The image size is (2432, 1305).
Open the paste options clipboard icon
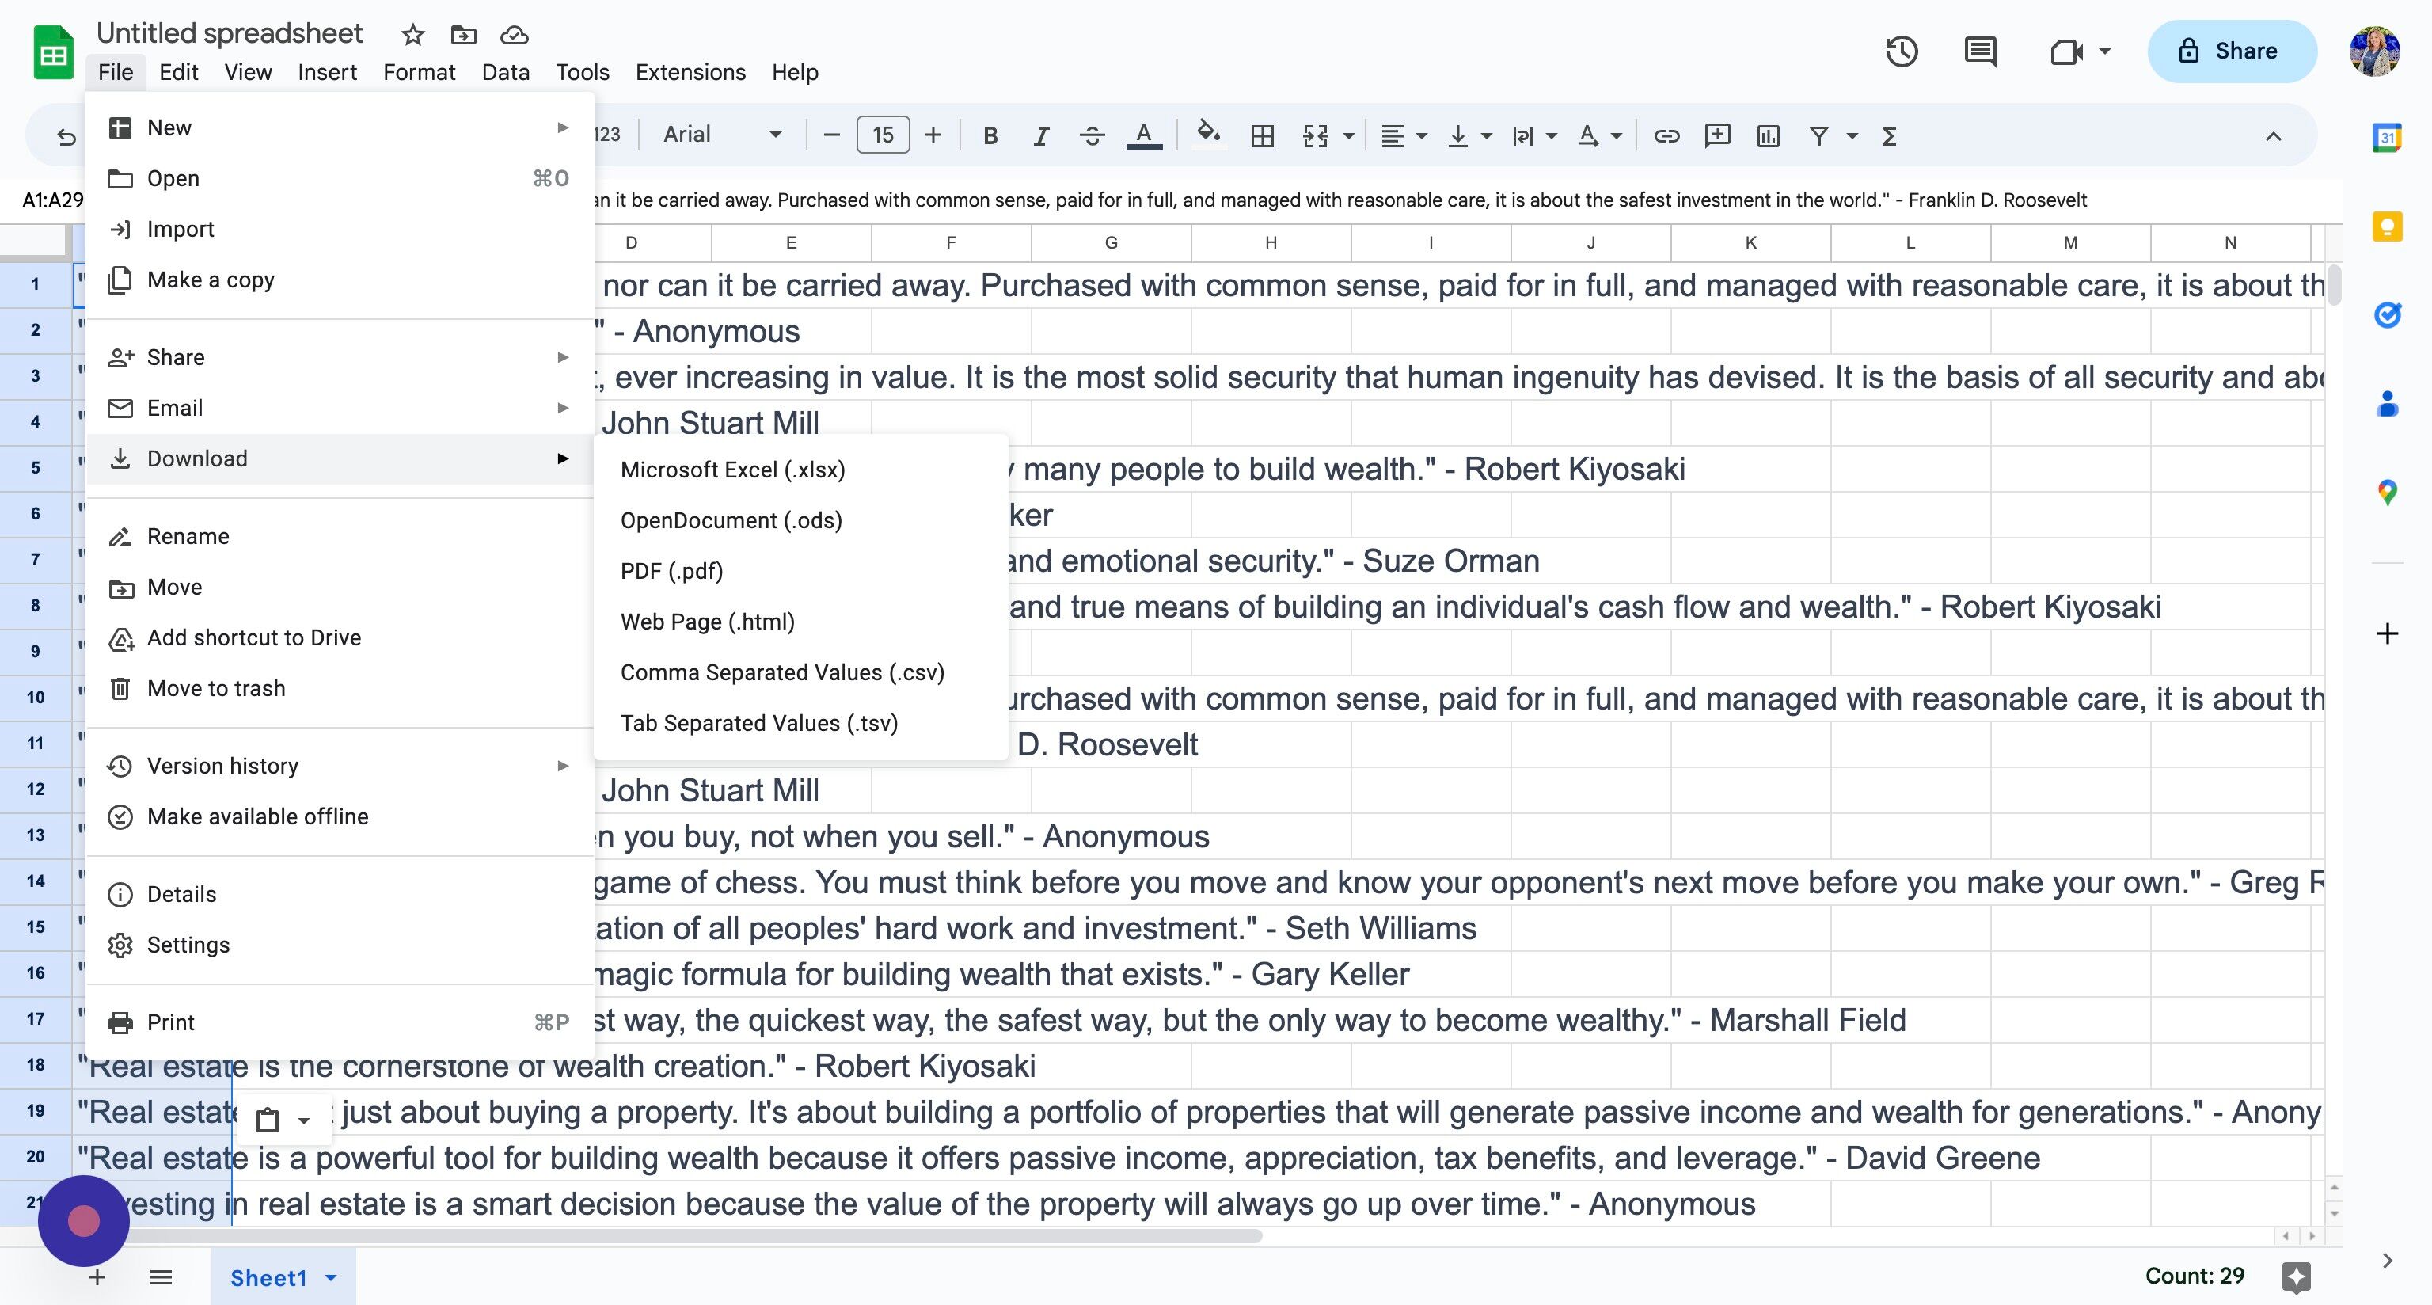[268, 1120]
